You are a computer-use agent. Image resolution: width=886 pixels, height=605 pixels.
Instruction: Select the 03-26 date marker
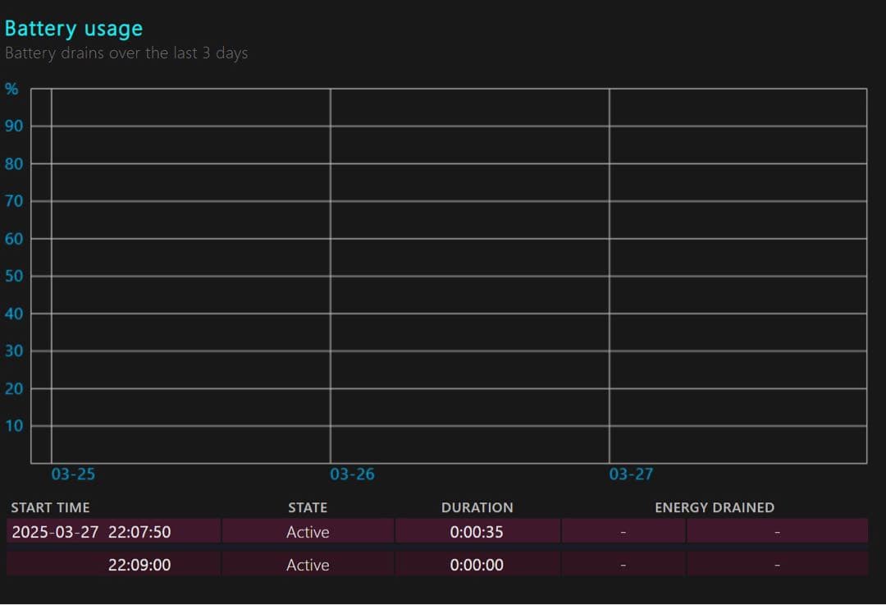pos(352,474)
